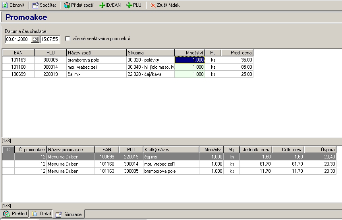The image size is (342, 220).
Task: Click the Název zboží column header
Action: [97, 53]
